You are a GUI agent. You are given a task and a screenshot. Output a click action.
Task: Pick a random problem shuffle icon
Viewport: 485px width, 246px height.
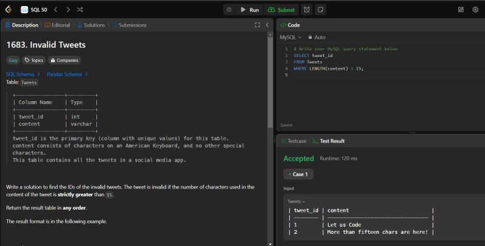pyautogui.click(x=80, y=10)
